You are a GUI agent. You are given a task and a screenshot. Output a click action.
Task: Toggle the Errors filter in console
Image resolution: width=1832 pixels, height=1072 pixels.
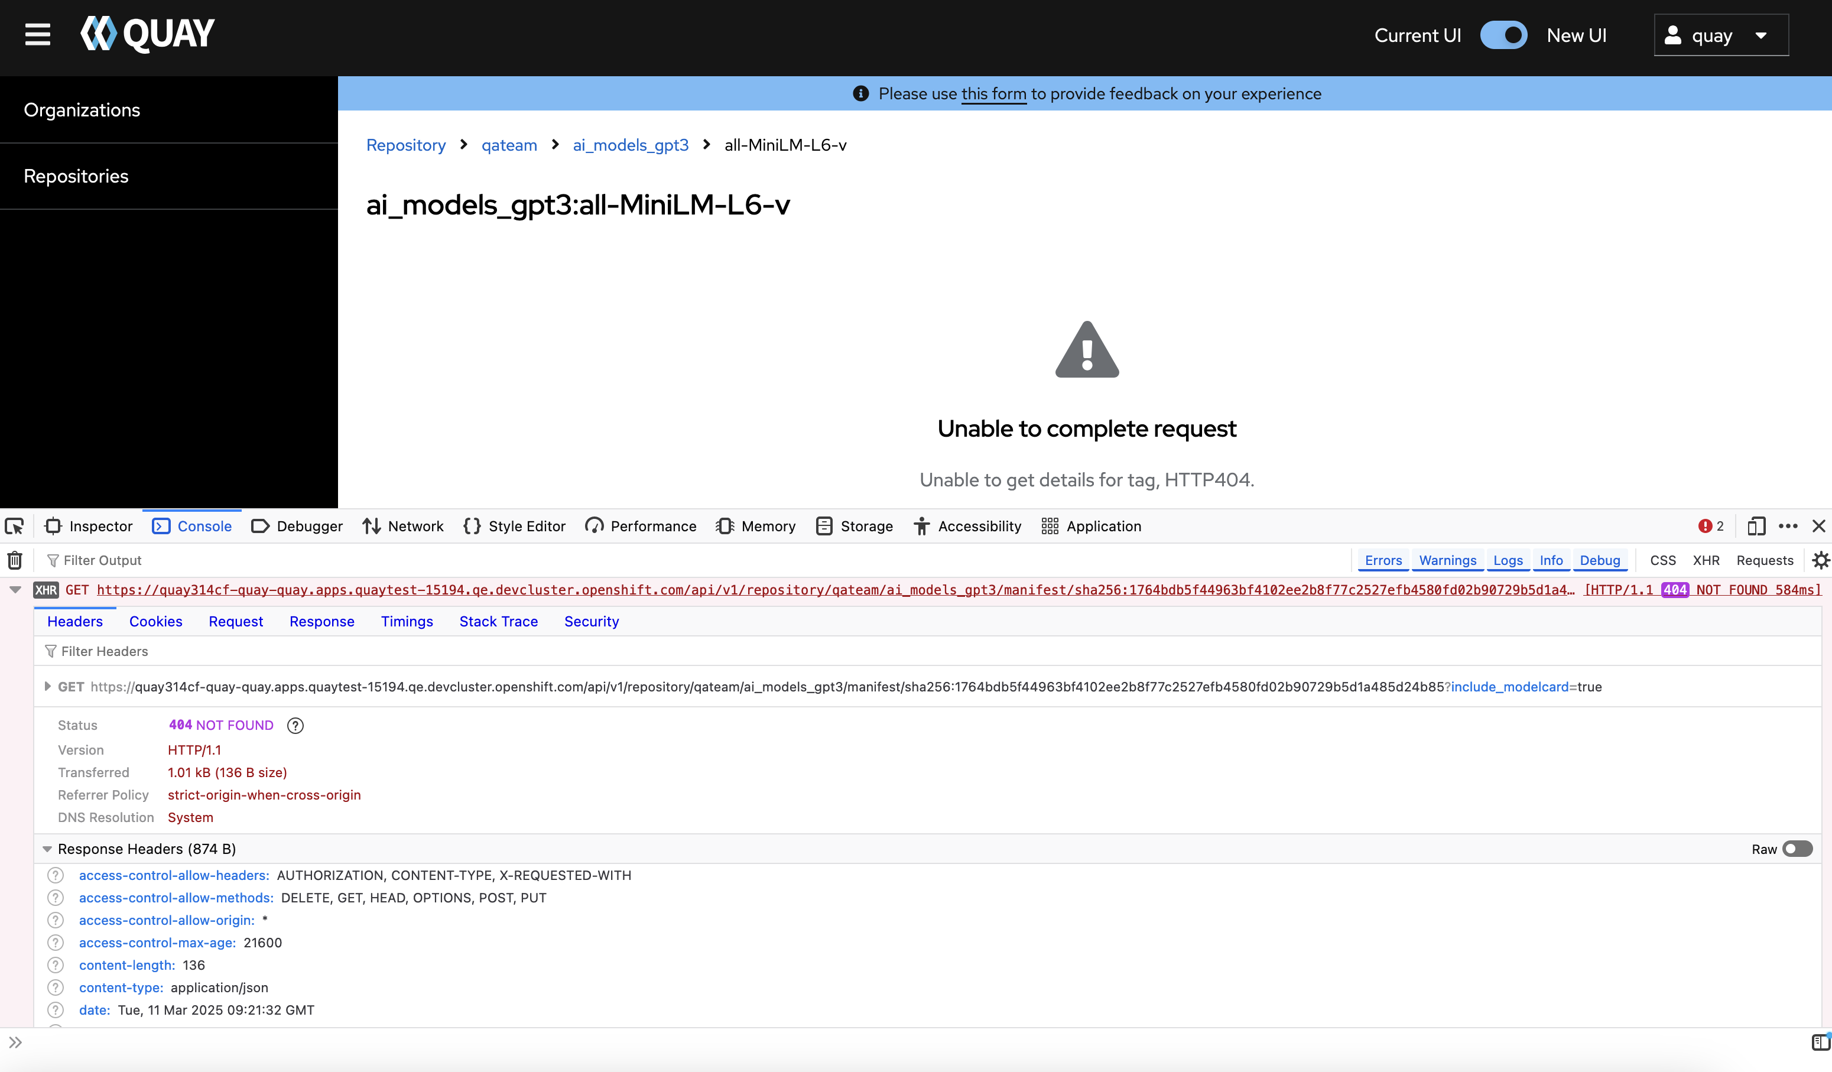point(1383,560)
